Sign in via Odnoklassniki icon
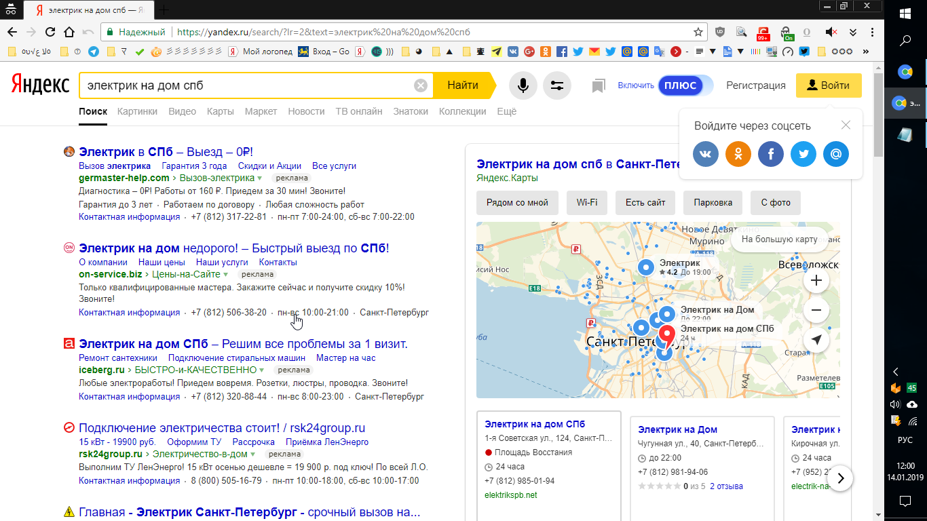The height and width of the screenshot is (521, 927). pyautogui.click(x=738, y=154)
